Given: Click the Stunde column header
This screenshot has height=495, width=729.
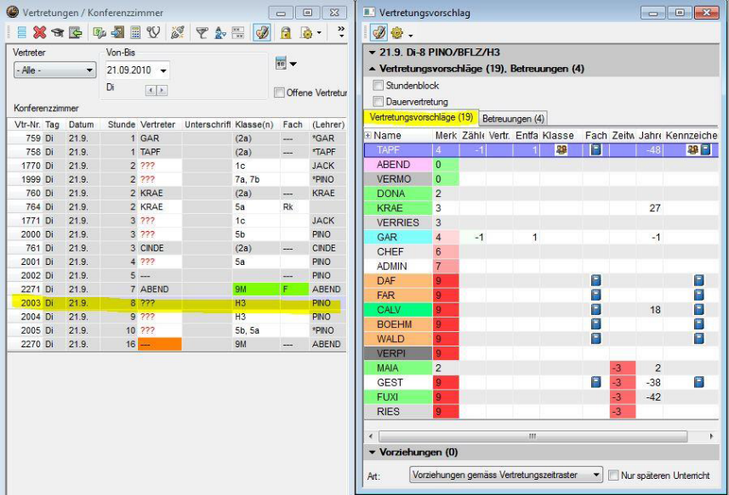Looking at the screenshot, I should pos(121,125).
